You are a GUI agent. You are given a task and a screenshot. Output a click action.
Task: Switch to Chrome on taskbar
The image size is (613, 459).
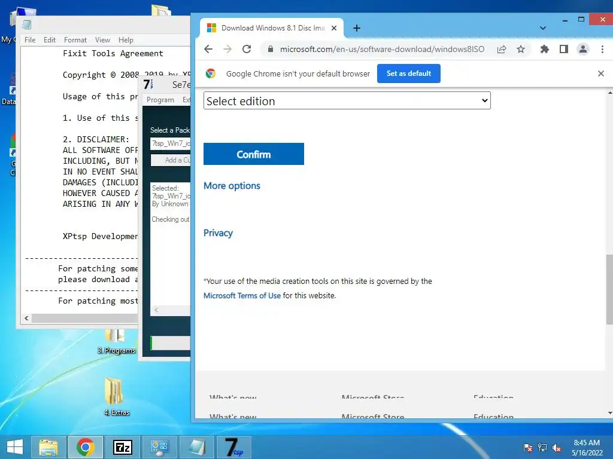85,447
